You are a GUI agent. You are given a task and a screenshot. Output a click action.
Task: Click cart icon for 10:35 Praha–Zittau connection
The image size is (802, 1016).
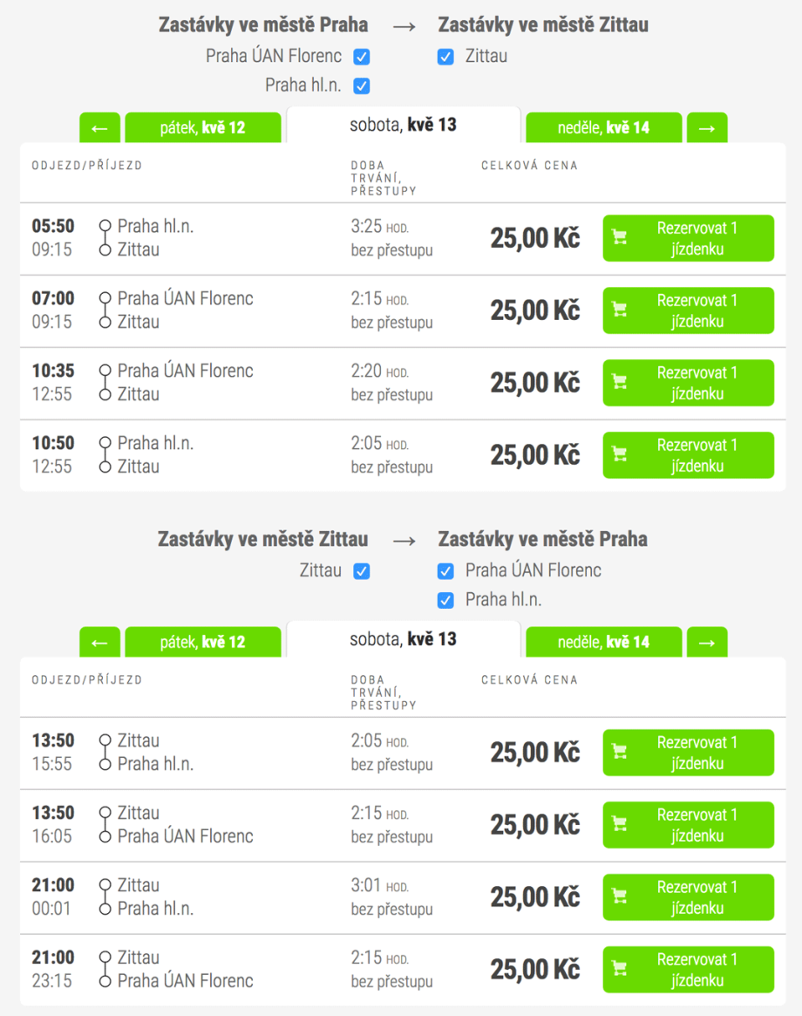620,383
